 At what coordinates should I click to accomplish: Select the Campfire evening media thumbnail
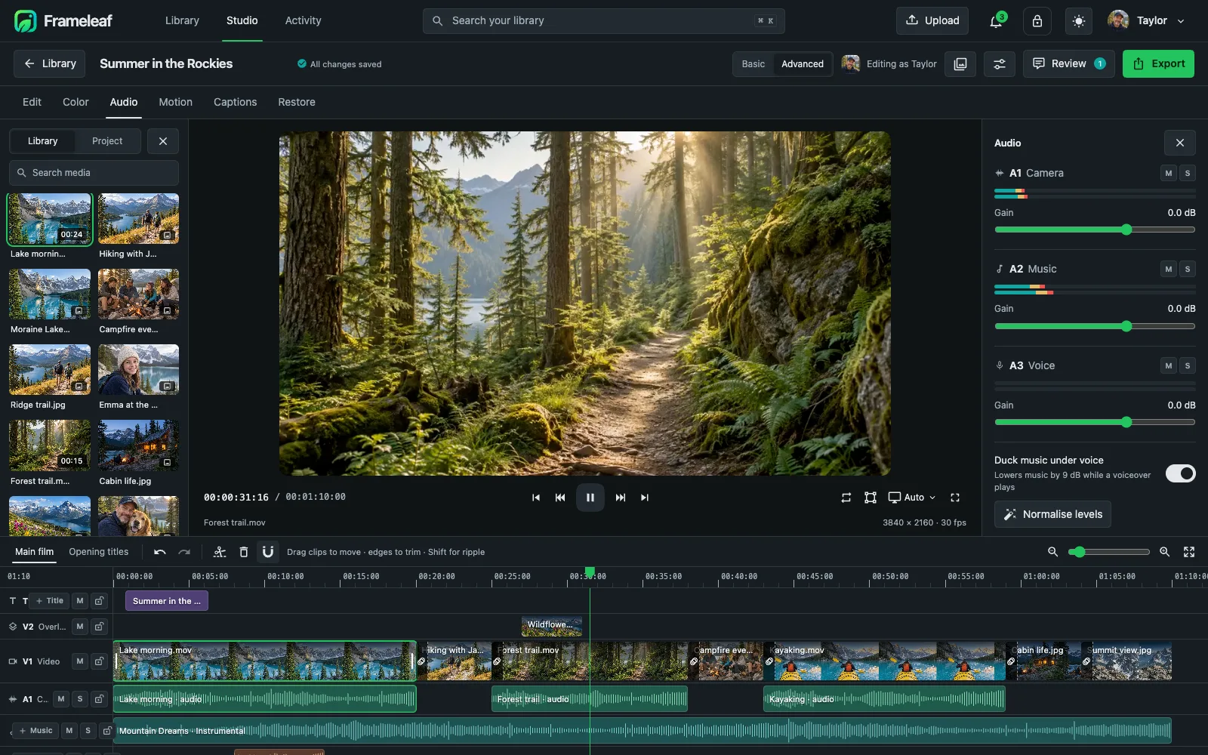pyautogui.click(x=138, y=294)
